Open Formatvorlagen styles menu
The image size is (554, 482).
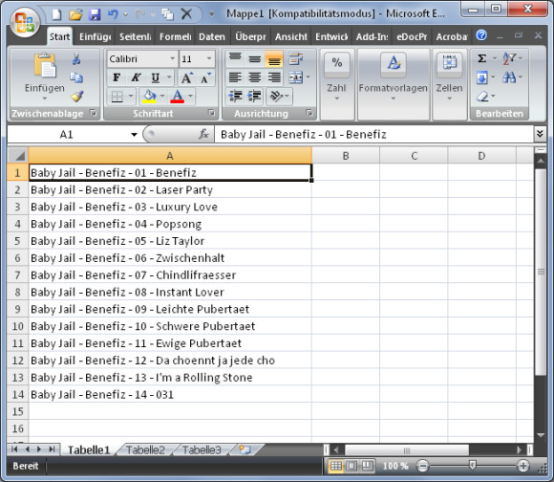(394, 84)
